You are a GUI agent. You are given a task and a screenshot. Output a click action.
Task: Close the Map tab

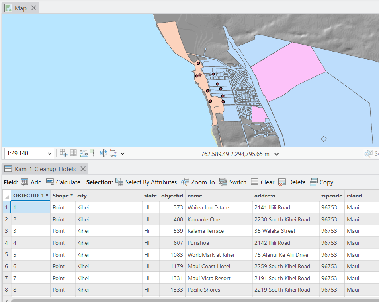tap(33, 8)
